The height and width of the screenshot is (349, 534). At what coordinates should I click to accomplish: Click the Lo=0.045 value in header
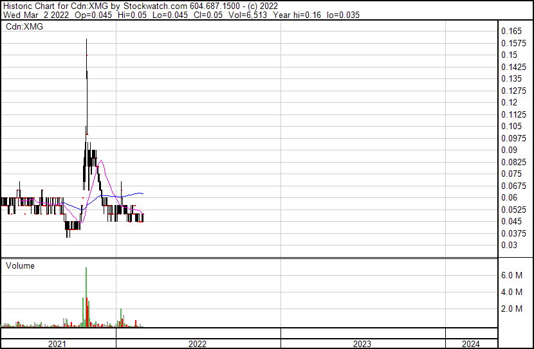(x=170, y=15)
